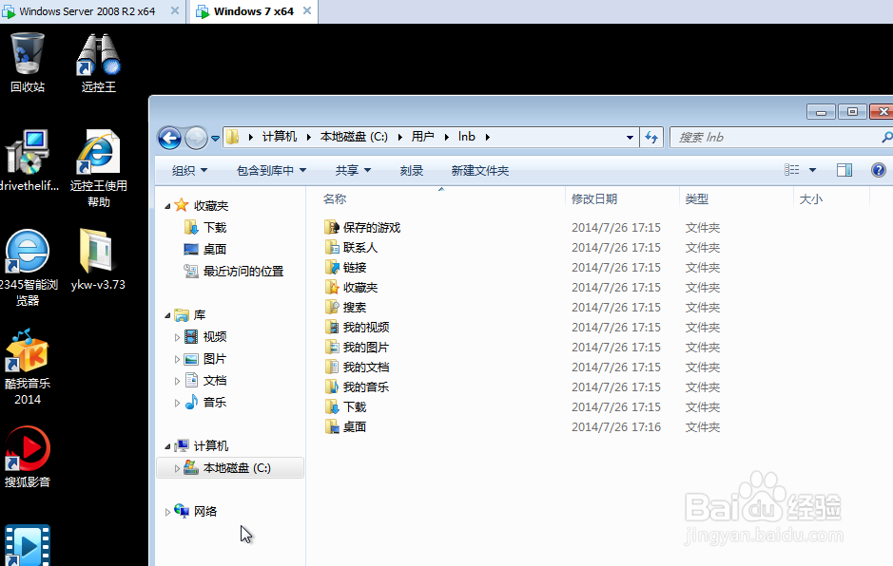This screenshot has height=566, width=893.
Task: Click the Forward navigation arrow in Explorer
Action: pos(196,138)
